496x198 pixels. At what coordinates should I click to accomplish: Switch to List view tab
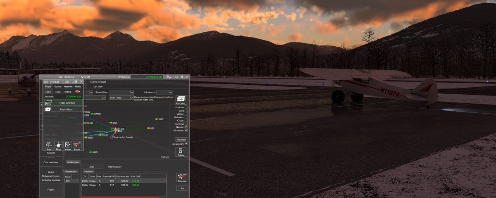point(98,86)
